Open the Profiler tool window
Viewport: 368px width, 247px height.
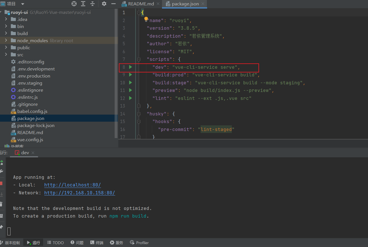click(x=139, y=242)
